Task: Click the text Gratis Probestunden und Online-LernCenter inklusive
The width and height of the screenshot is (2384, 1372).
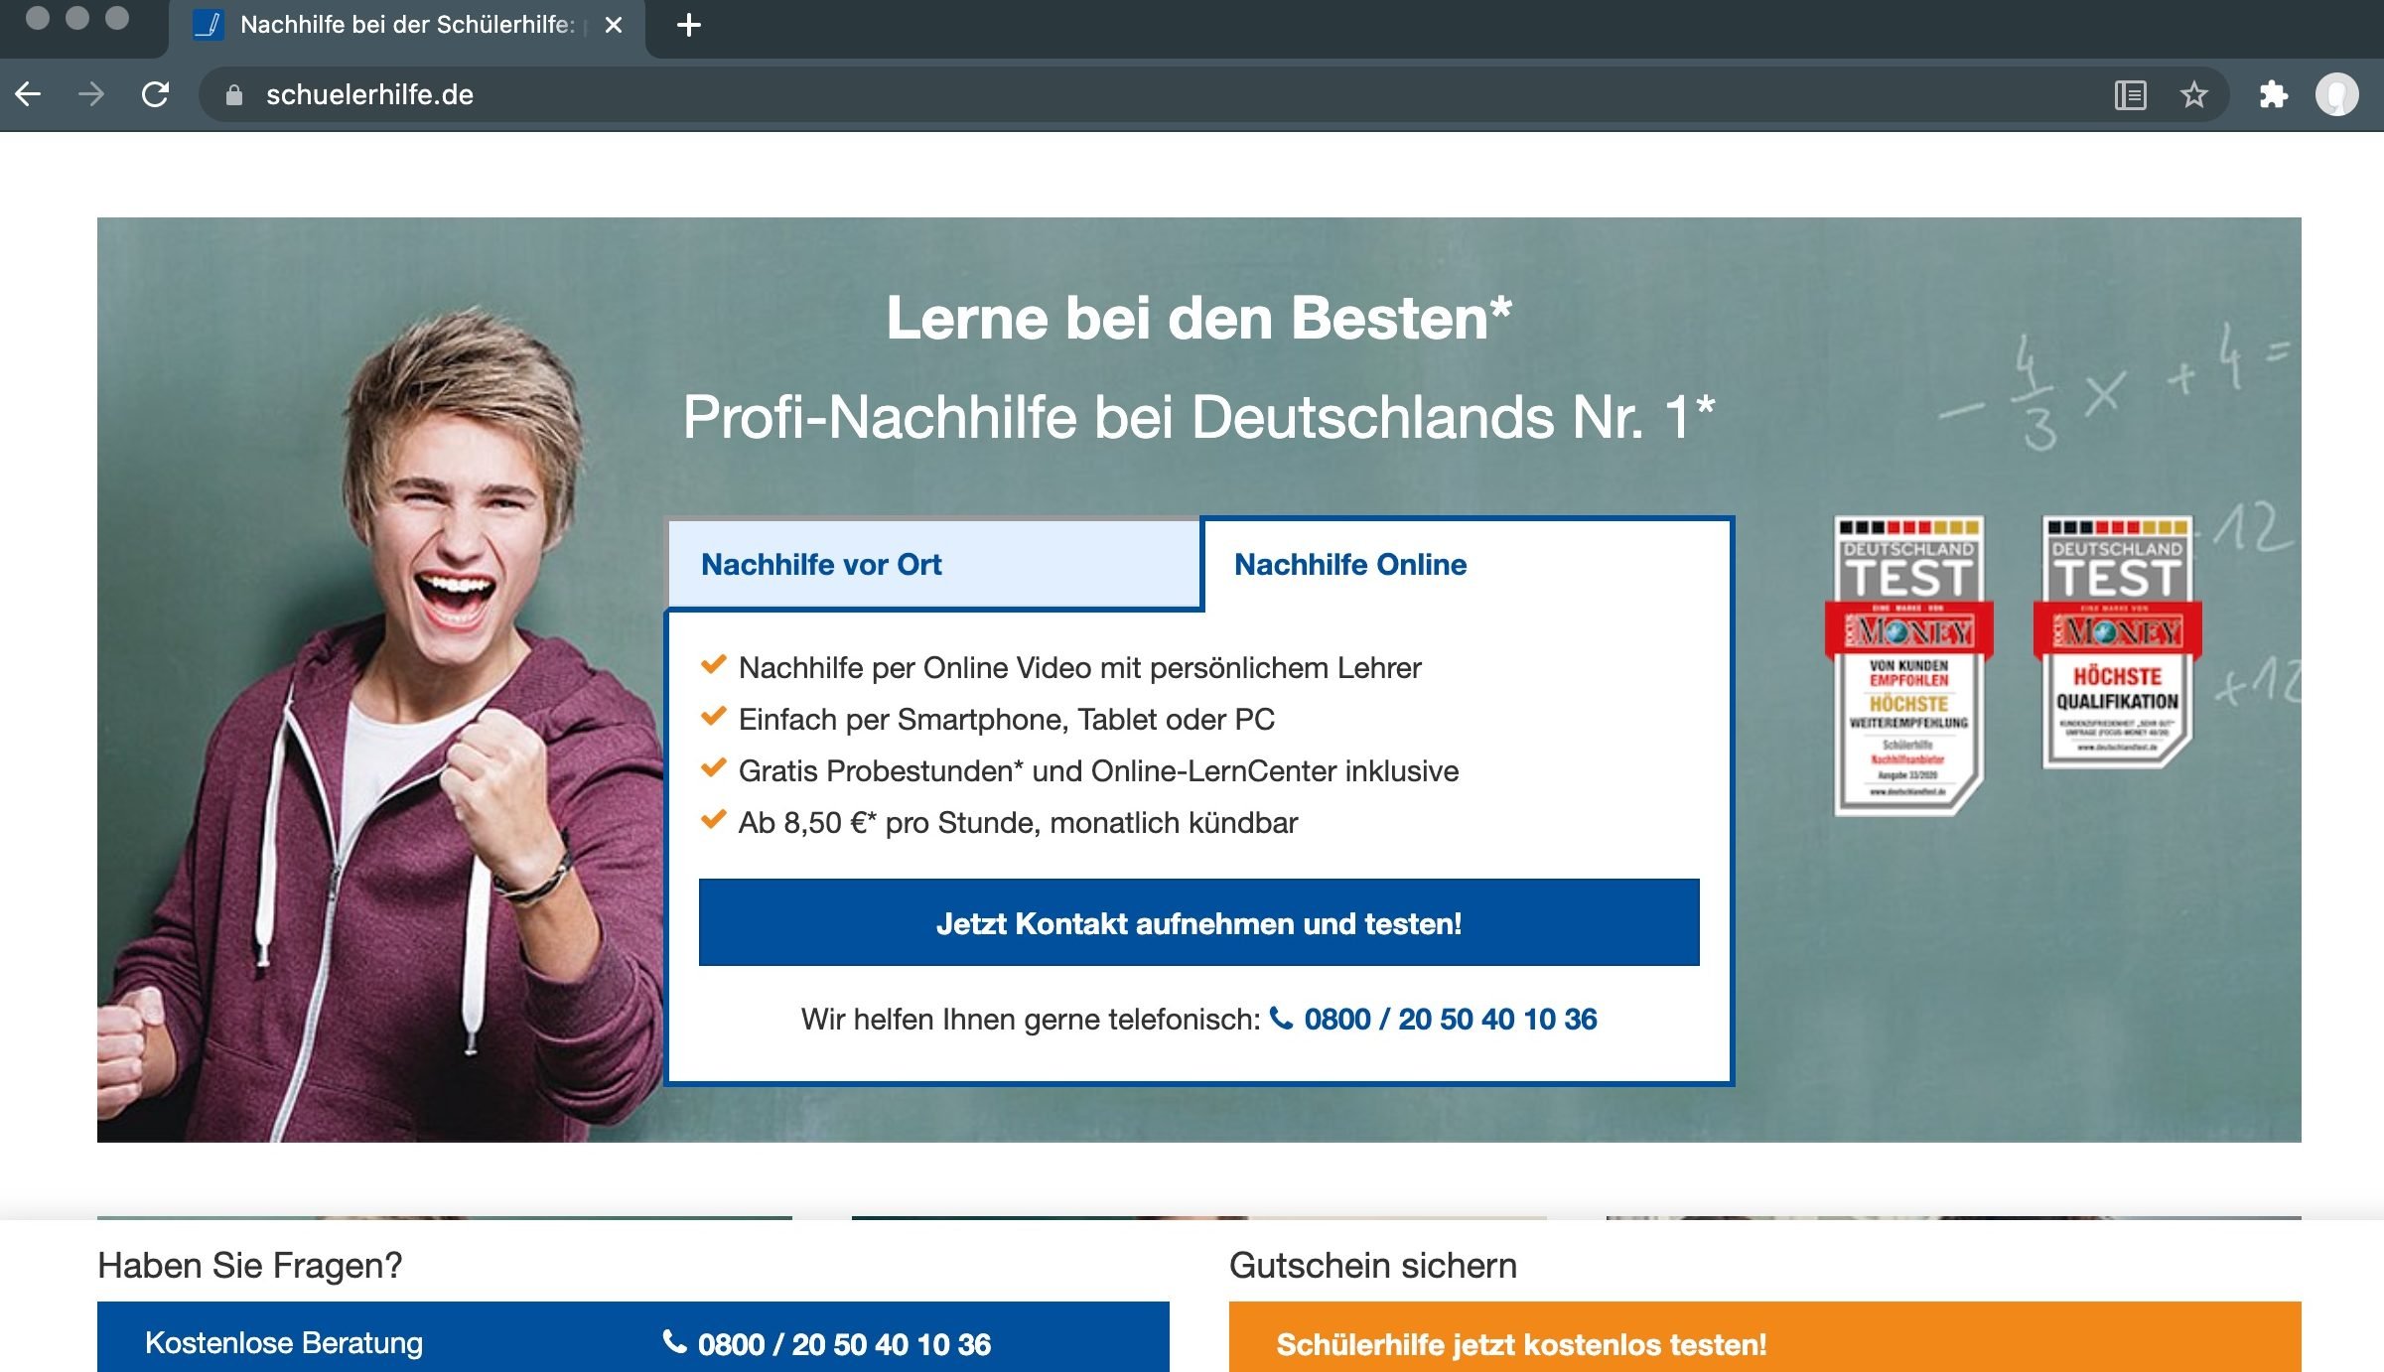Action: tap(1098, 771)
